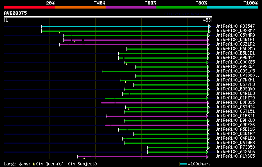This screenshot has height=167, width=262.
Task: Click the cyan alignment bar for A8I547
Action: tap(126, 26)
